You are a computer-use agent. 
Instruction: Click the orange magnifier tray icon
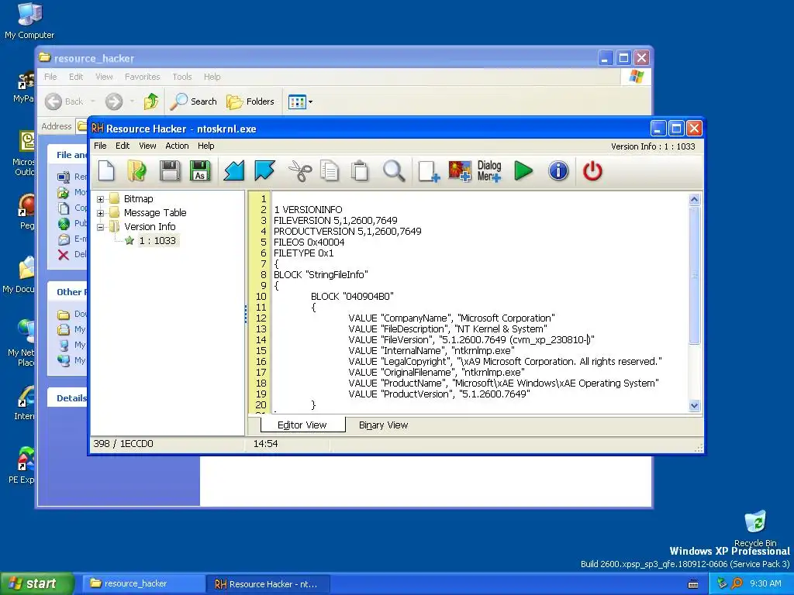737,584
